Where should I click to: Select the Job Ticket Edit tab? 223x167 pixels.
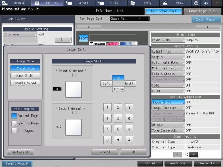[163, 12]
